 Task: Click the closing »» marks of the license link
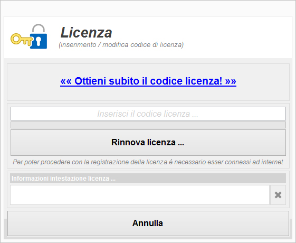pos(231,81)
